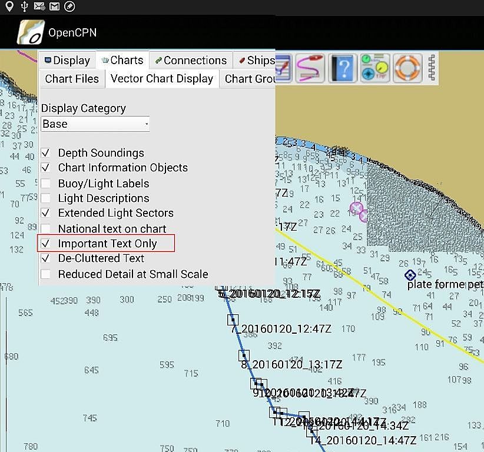
Task: Open the mail notification with badge
Action: (x=39, y=6)
